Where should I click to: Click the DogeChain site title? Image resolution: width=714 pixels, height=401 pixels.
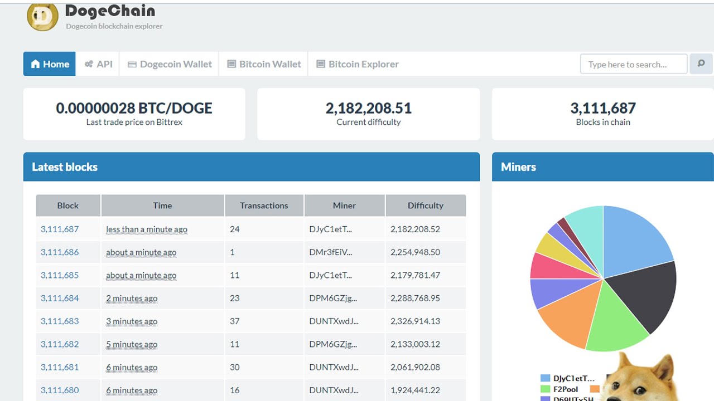coord(110,11)
